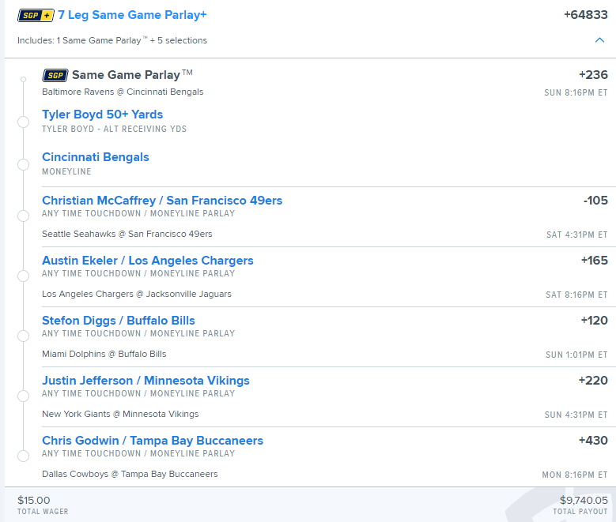Click the $15.00 total wager amount
The width and height of the screenshot is (616, 522).
pos(34,501)
